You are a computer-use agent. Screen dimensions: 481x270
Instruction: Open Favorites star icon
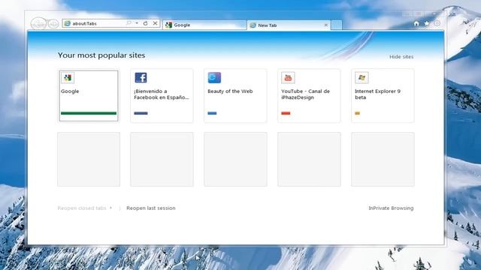(x=427, y=23)
